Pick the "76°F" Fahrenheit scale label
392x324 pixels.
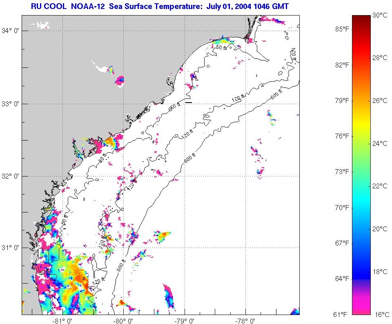pos(342,136)
